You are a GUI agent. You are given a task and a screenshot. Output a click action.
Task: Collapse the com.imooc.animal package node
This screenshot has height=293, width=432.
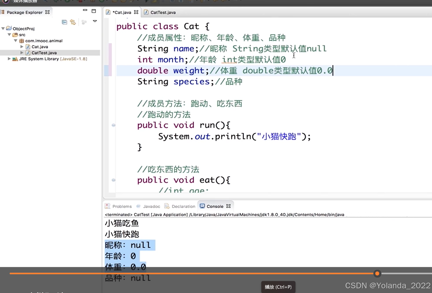pyautogui.click(x=16, y=41)
